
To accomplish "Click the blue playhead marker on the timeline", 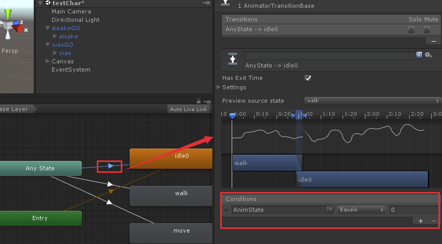I will tap(232, 116).
